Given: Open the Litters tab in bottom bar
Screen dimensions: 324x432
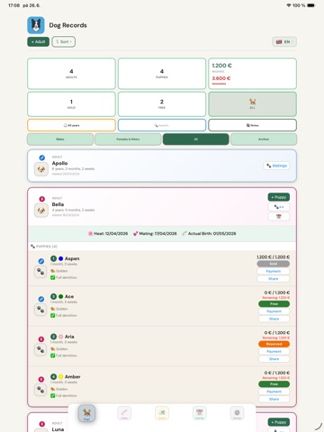Looking at the screenshot, I should click(124, 413).
